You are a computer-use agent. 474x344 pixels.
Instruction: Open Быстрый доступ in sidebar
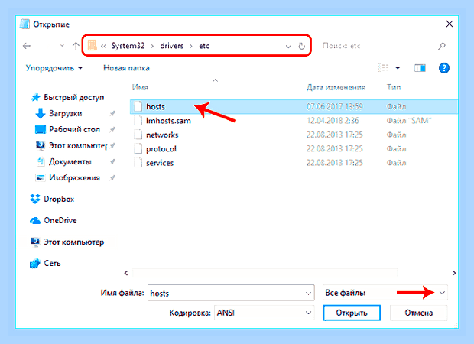click(x=68, y=97)
